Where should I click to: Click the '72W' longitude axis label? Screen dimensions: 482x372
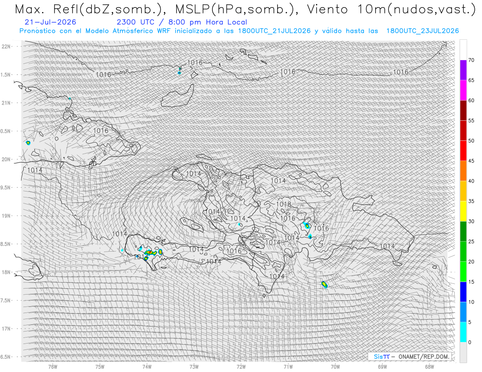241,366
